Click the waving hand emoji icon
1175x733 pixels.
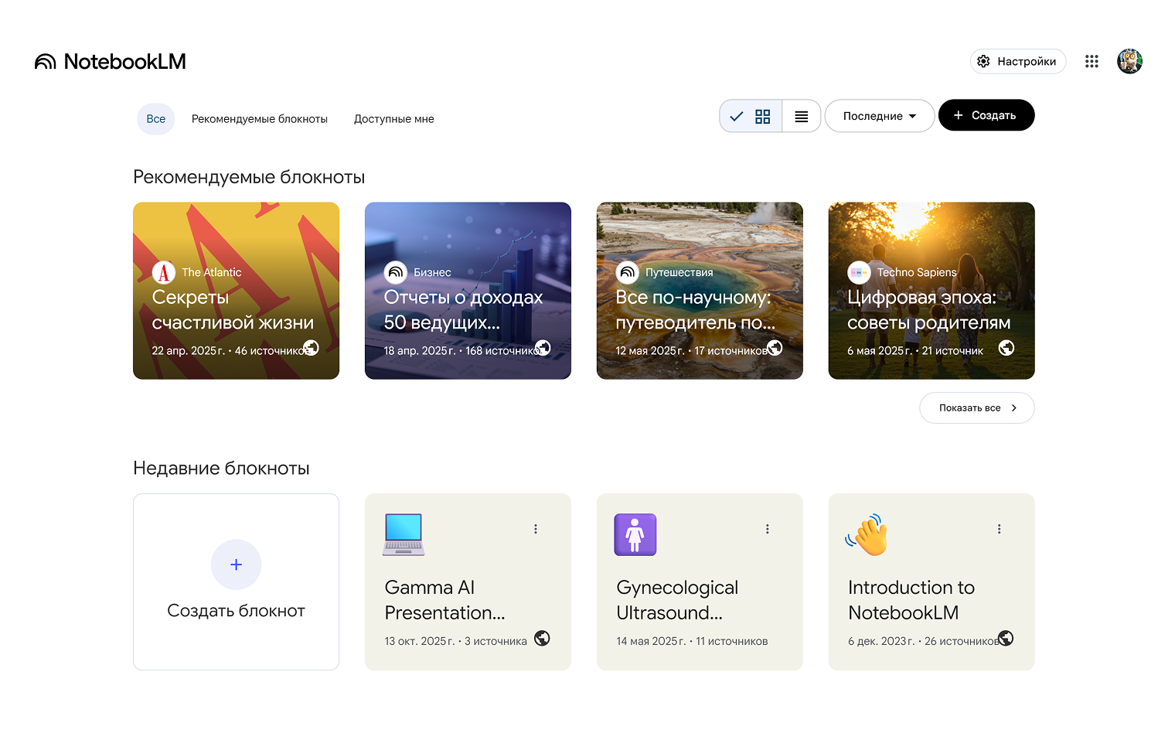pyautogui.click(x=867, y=534)
